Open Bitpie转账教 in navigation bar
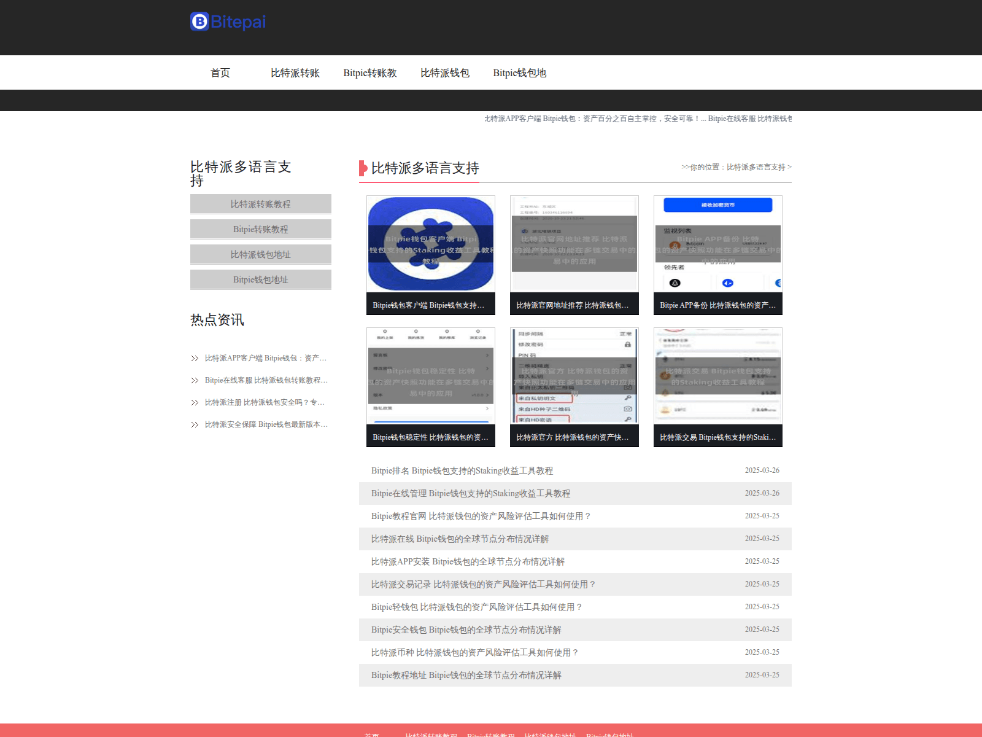The height and width of the screenshot is (737, 982). pyautogui.click(x=370, y=72)
